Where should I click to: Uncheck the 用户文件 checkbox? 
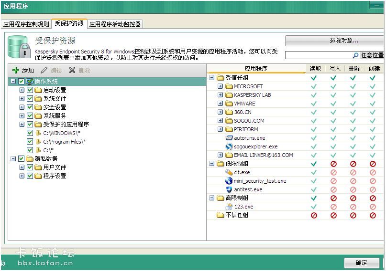[x=30, y=167]
